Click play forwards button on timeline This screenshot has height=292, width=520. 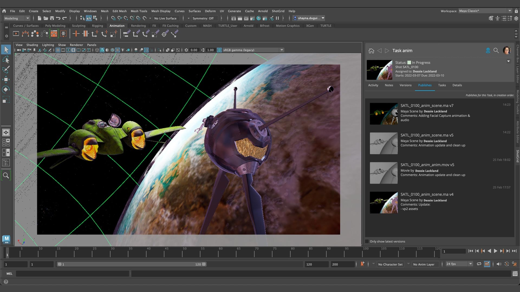[x=495, y=251]
